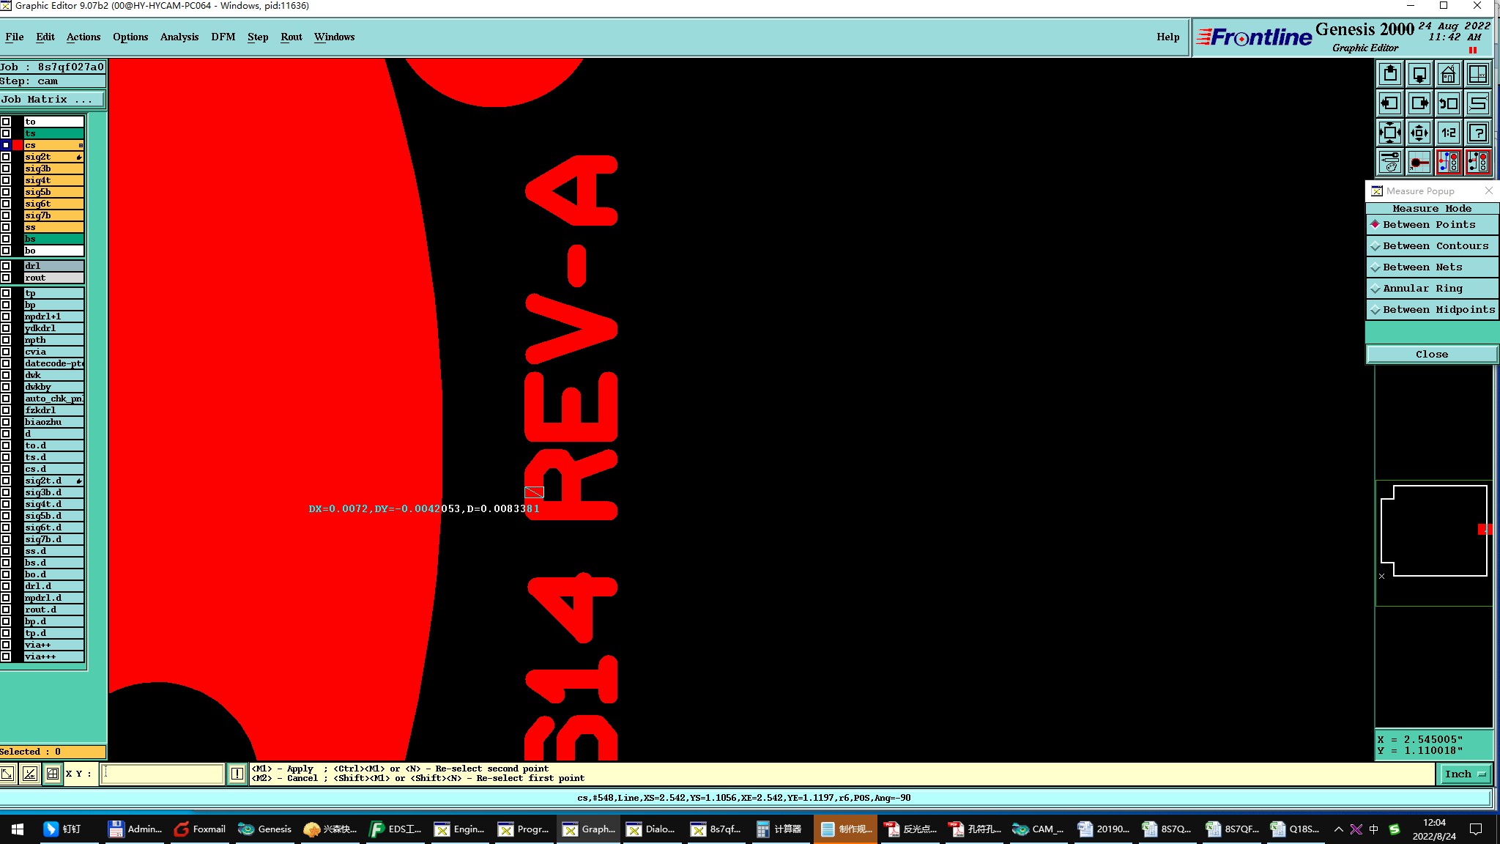Select Between Points measure mode
The image size is (1500, 844).
1432,225
